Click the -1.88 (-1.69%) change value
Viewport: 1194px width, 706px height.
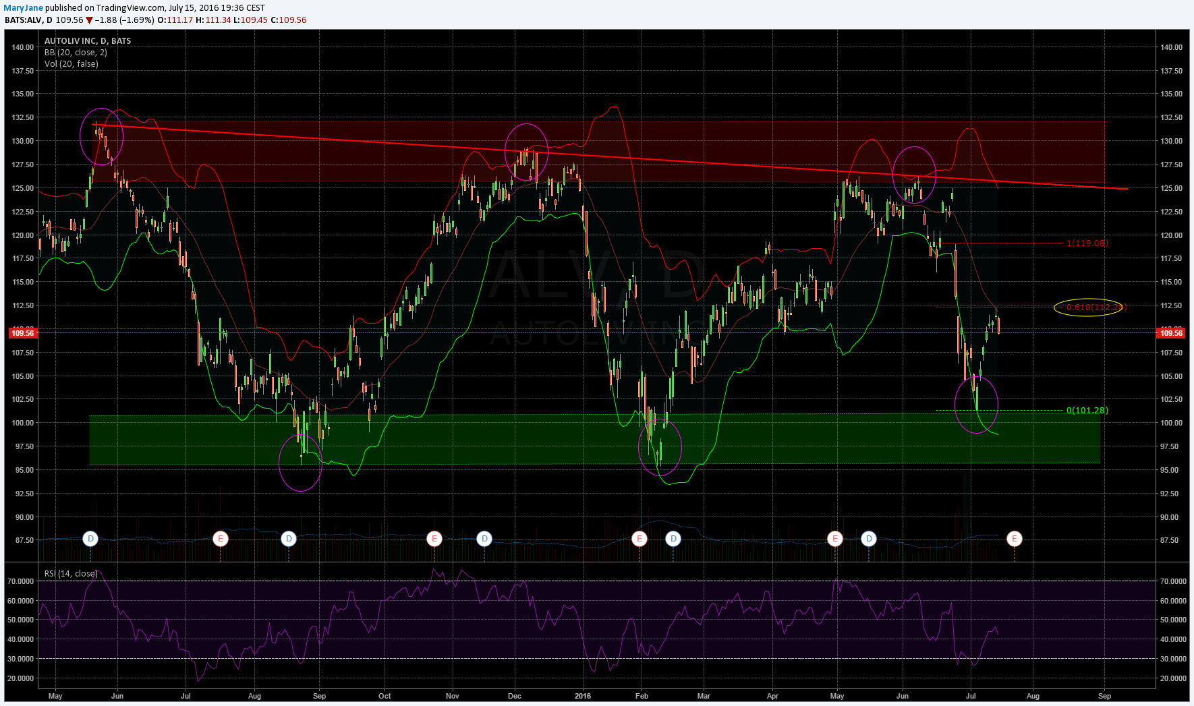pos(124,20)
